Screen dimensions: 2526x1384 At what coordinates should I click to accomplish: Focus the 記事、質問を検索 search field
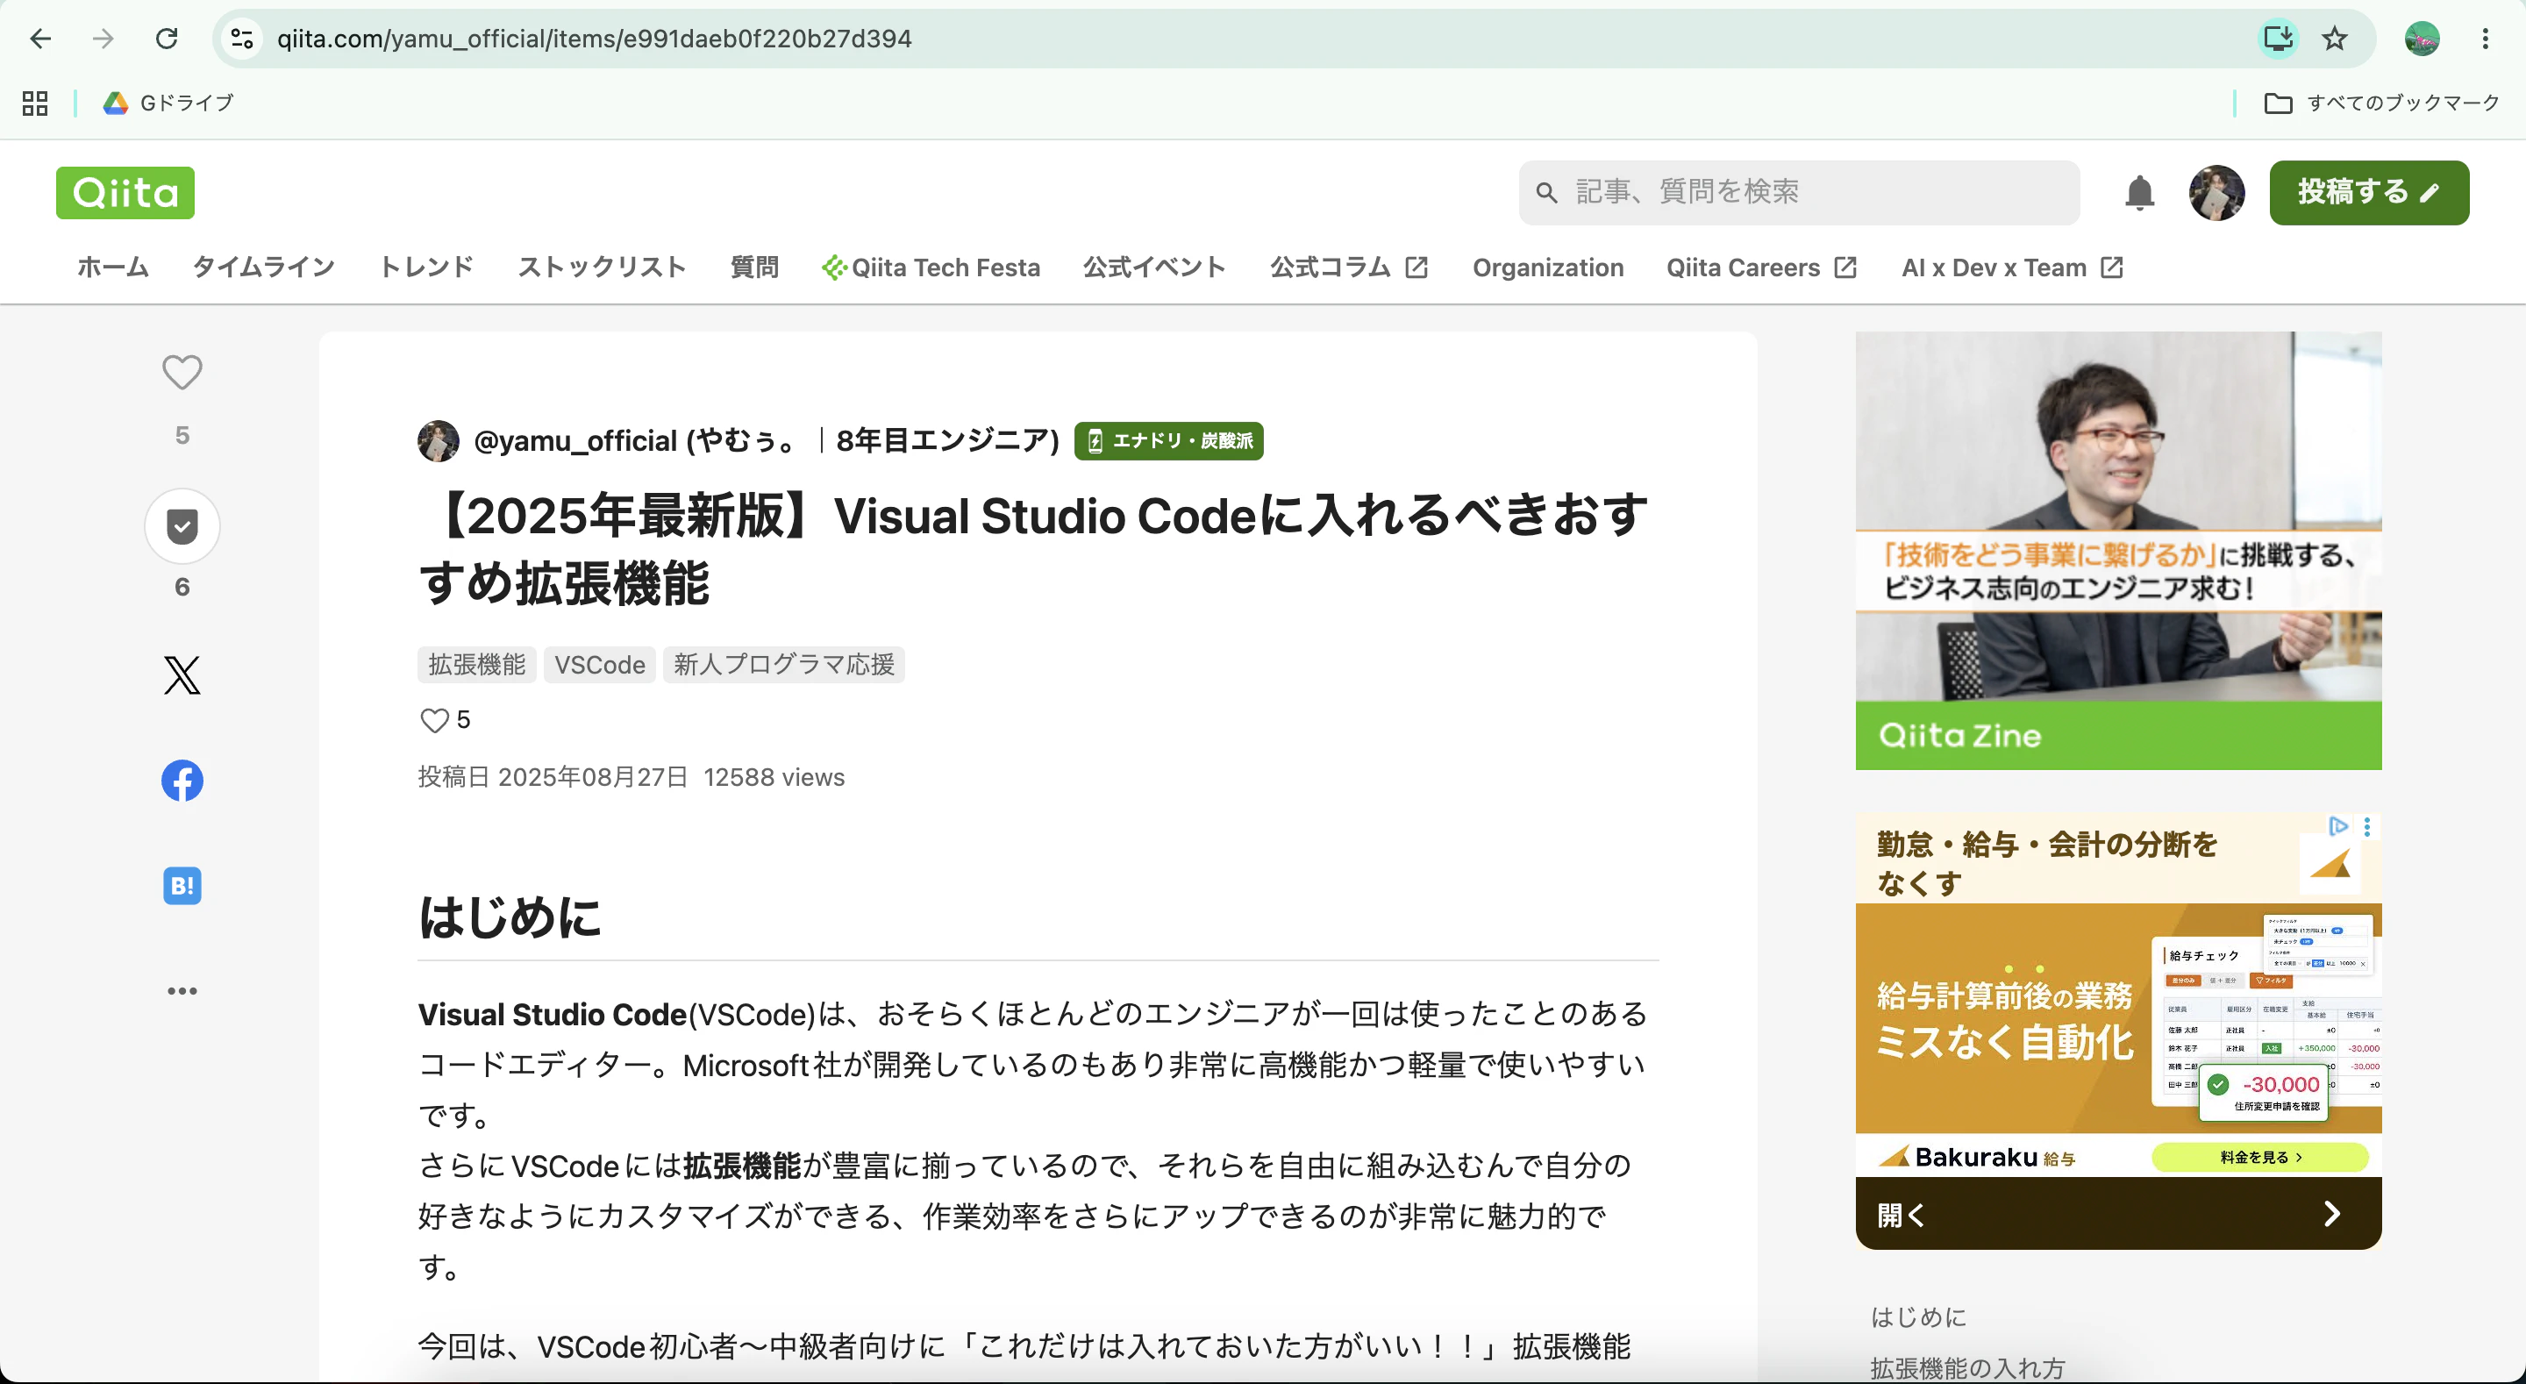pos(1800,192)
